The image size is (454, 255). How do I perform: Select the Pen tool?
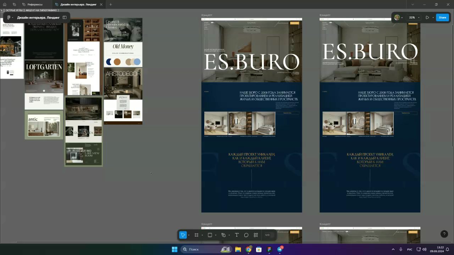[223, 235]
